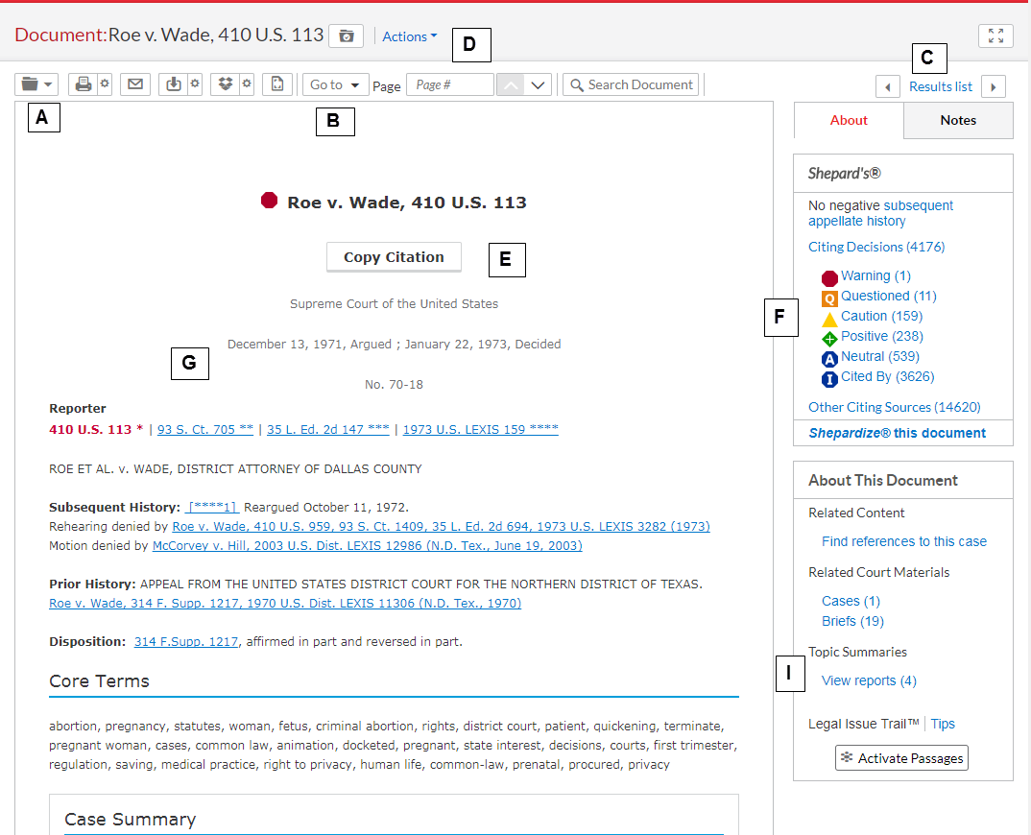Open download settings gear icon
Image resolution: width=1031 pixels, height=835 pixels.
point(195,84)
